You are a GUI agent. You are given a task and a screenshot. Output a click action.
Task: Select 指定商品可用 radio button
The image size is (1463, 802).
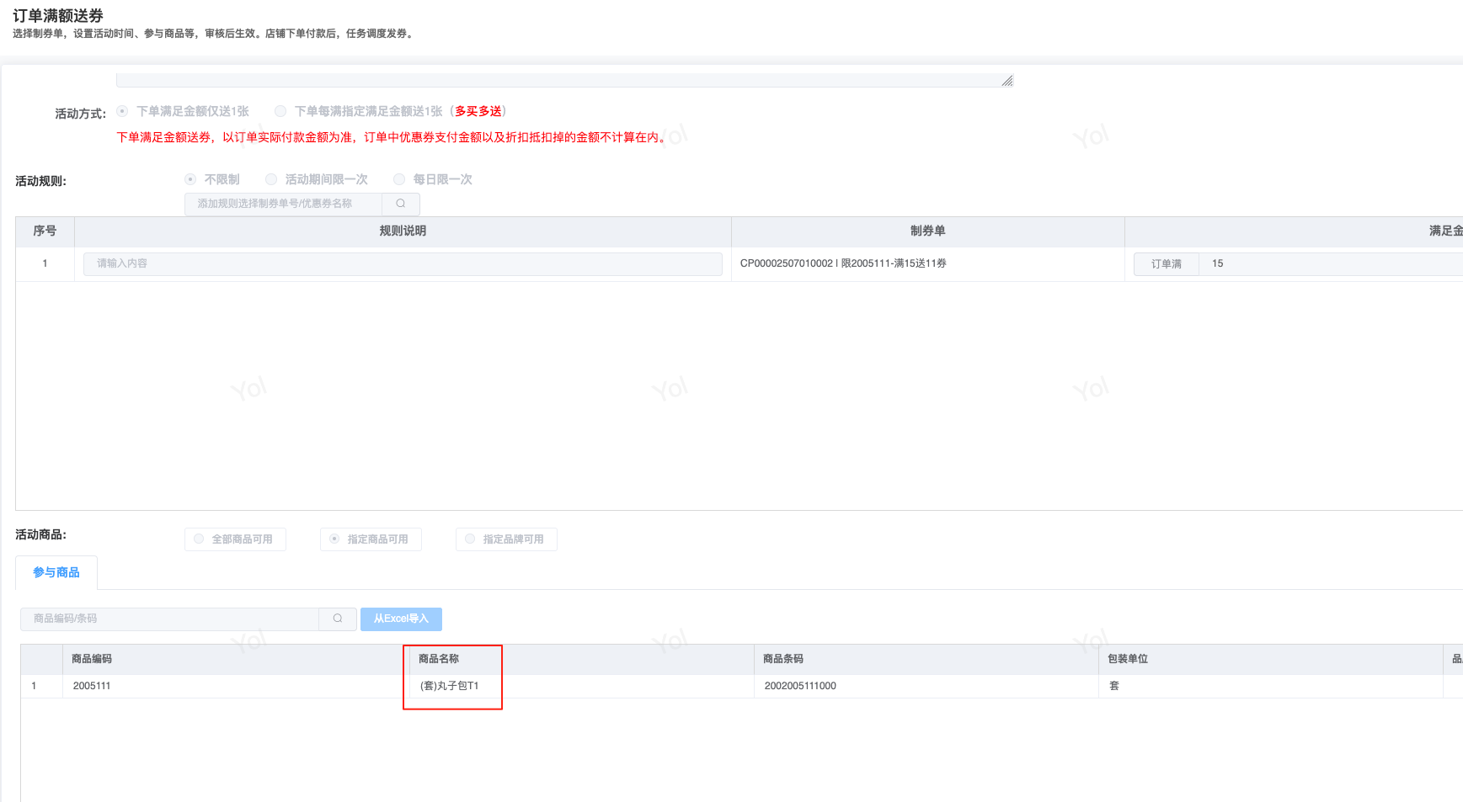(334, 539)
